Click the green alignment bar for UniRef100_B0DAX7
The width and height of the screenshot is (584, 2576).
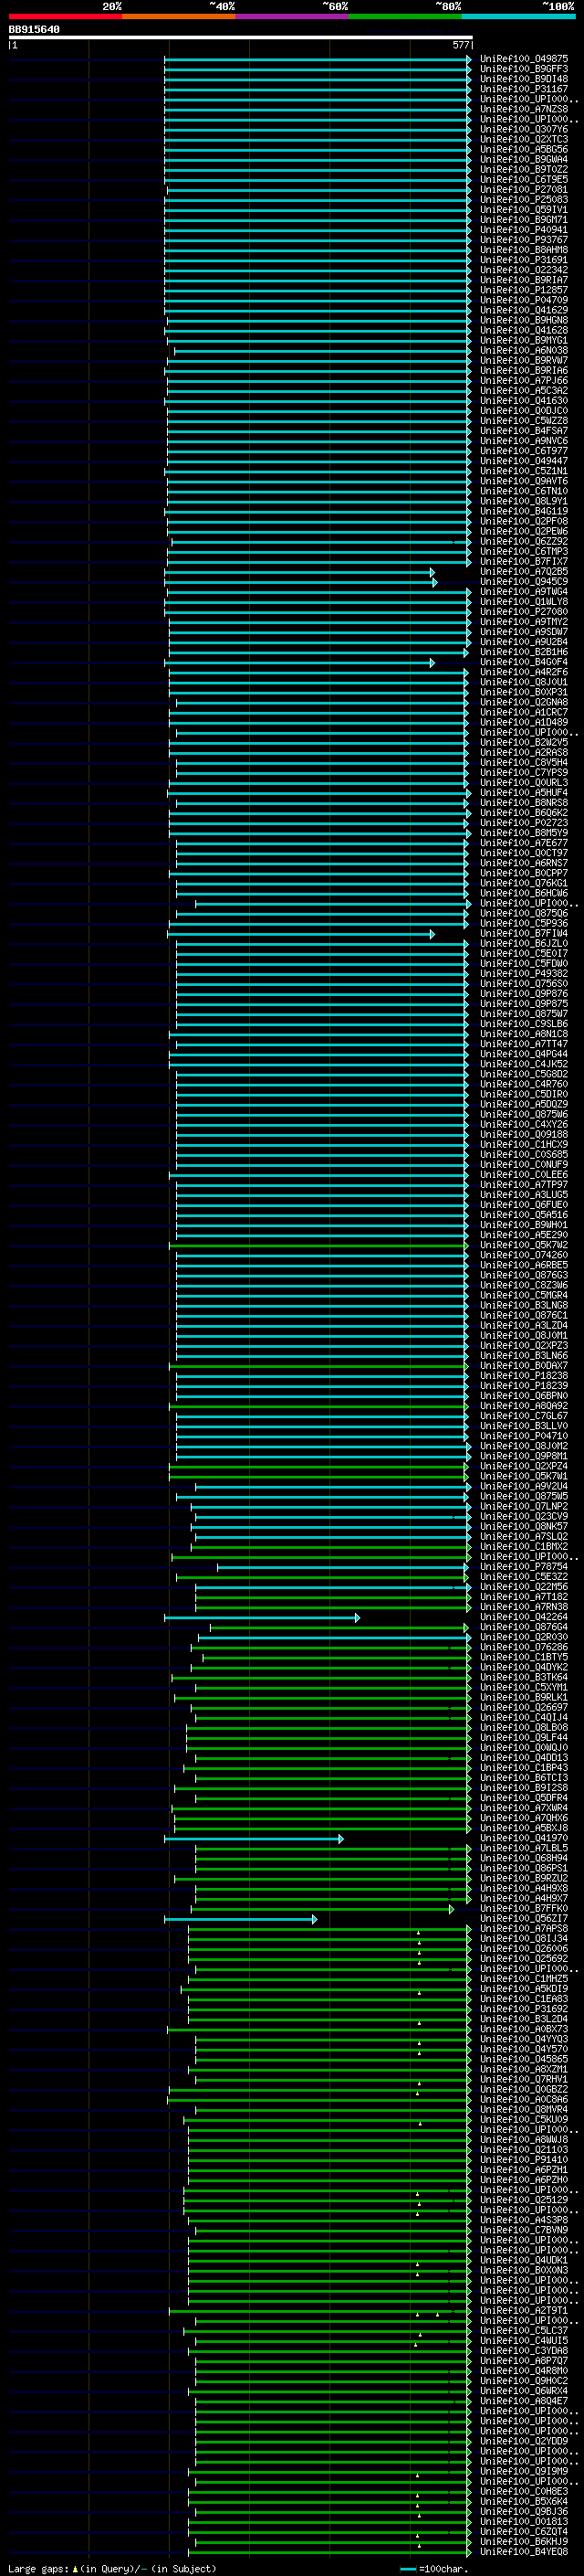(x=318, y=1367)
